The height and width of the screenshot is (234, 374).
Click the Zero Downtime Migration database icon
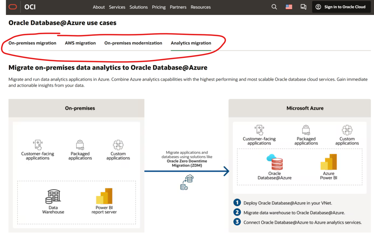pyautogui.click(x=187, y=183)
